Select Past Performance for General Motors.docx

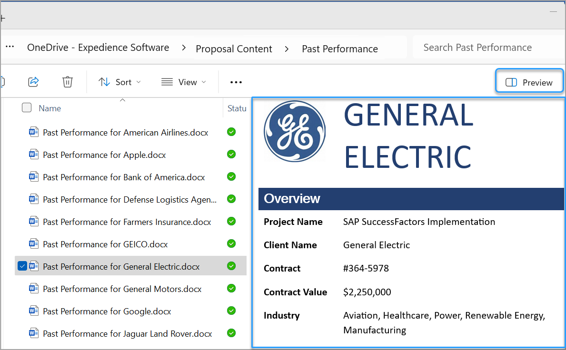(122, 289)
